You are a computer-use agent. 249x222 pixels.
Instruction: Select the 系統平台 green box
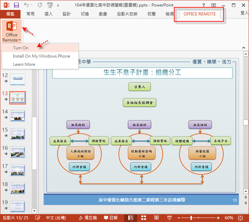coord(220,141)
